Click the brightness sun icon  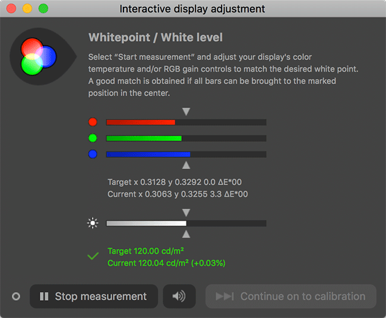click(x=92, y=224)
